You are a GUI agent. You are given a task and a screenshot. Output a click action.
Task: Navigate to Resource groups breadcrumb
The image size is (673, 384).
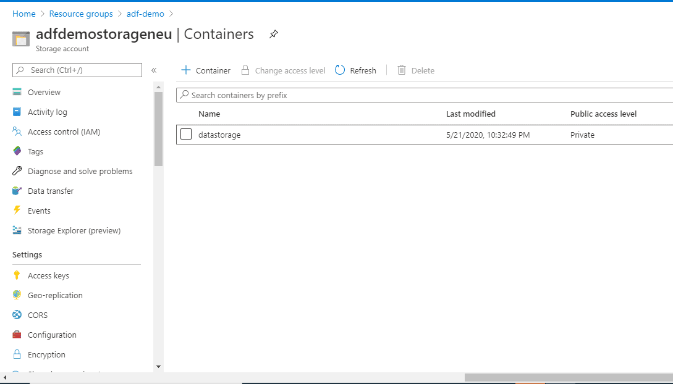(x=81, y=14)
